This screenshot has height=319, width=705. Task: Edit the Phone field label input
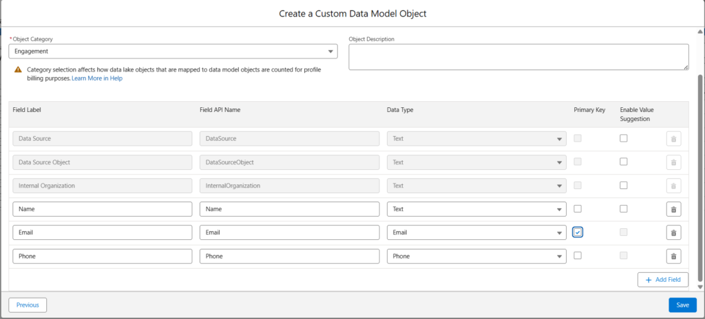(103, 256)
